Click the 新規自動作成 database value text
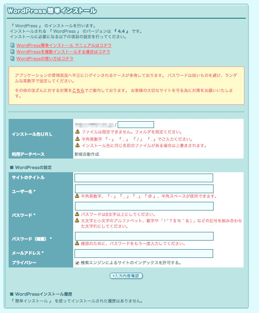This screenshot has height=313, width=259. point(87,154)
